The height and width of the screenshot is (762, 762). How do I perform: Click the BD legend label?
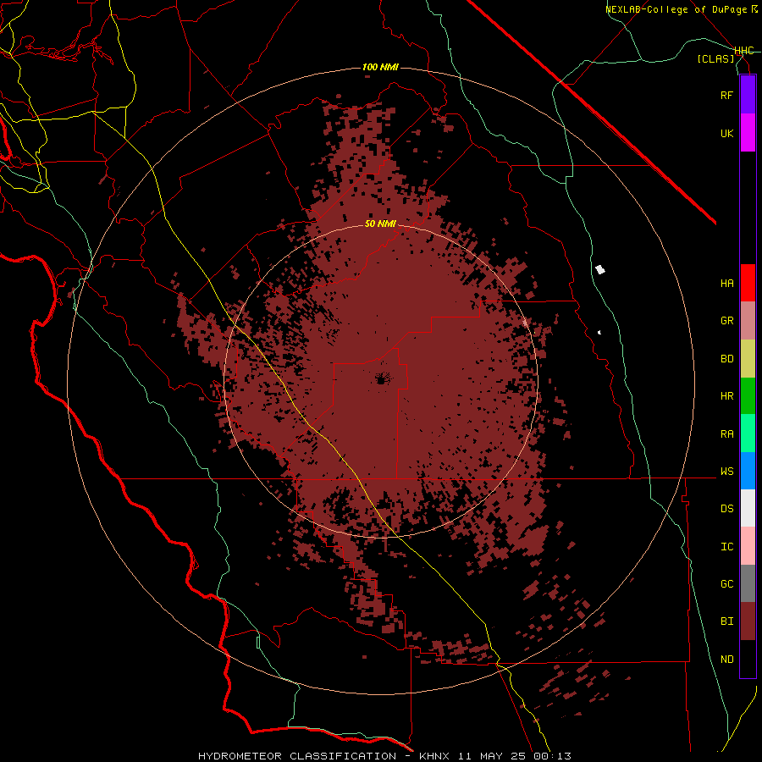pos(726,359)
